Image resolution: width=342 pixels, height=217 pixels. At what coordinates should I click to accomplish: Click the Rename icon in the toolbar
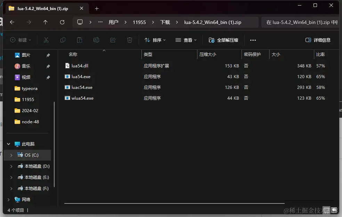click(96, 40)
